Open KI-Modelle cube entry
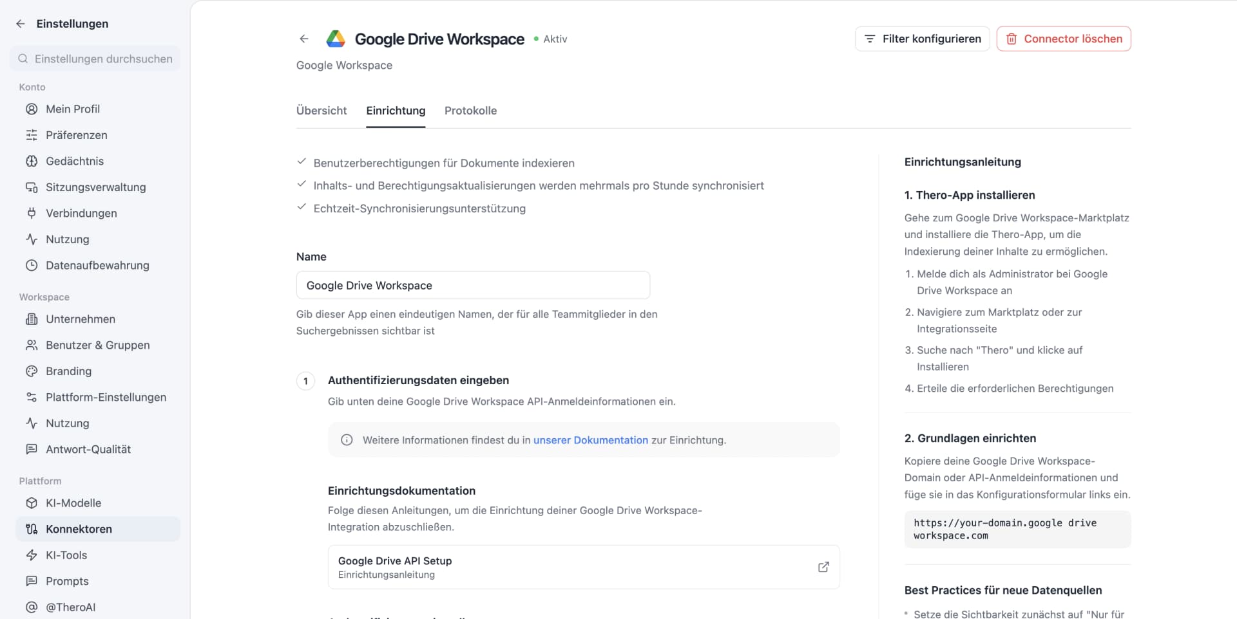Image resolution: width=1237 pixels, height=619 pixels. (98, 503)
